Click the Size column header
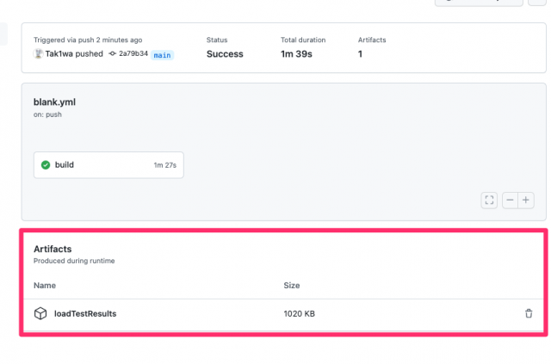 pyautogui.click(x=292, y=286)
